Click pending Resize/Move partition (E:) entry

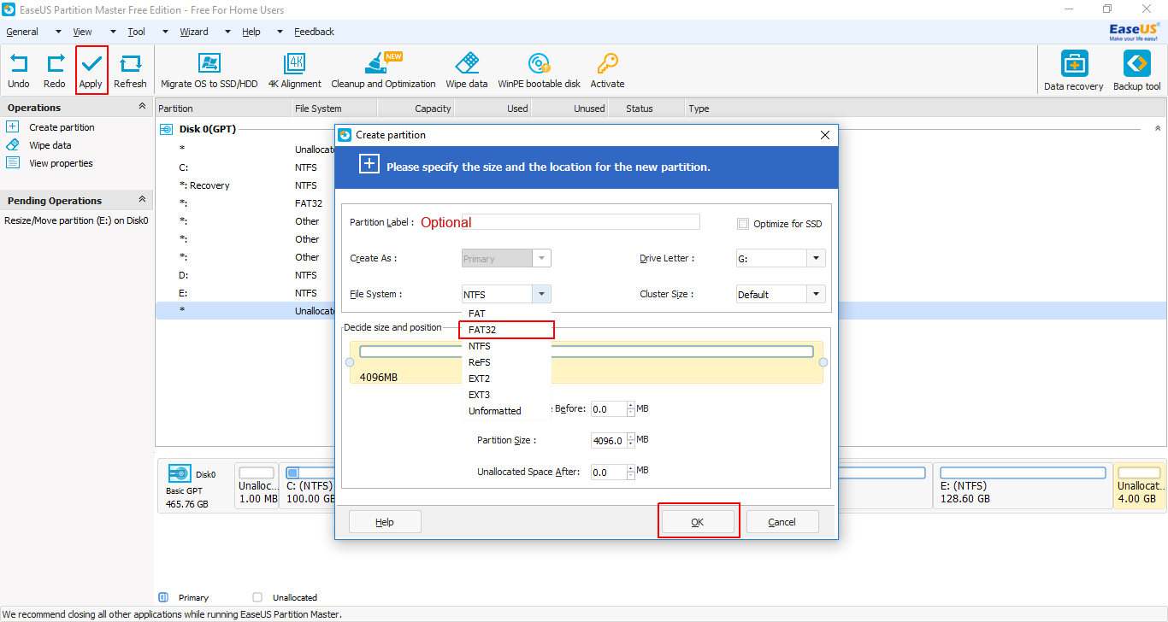click(x=76, y=220)
